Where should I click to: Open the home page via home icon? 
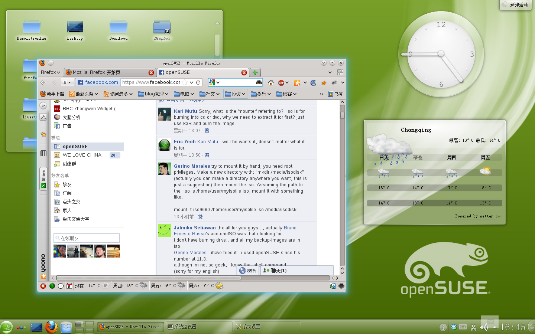click(272, 82)
